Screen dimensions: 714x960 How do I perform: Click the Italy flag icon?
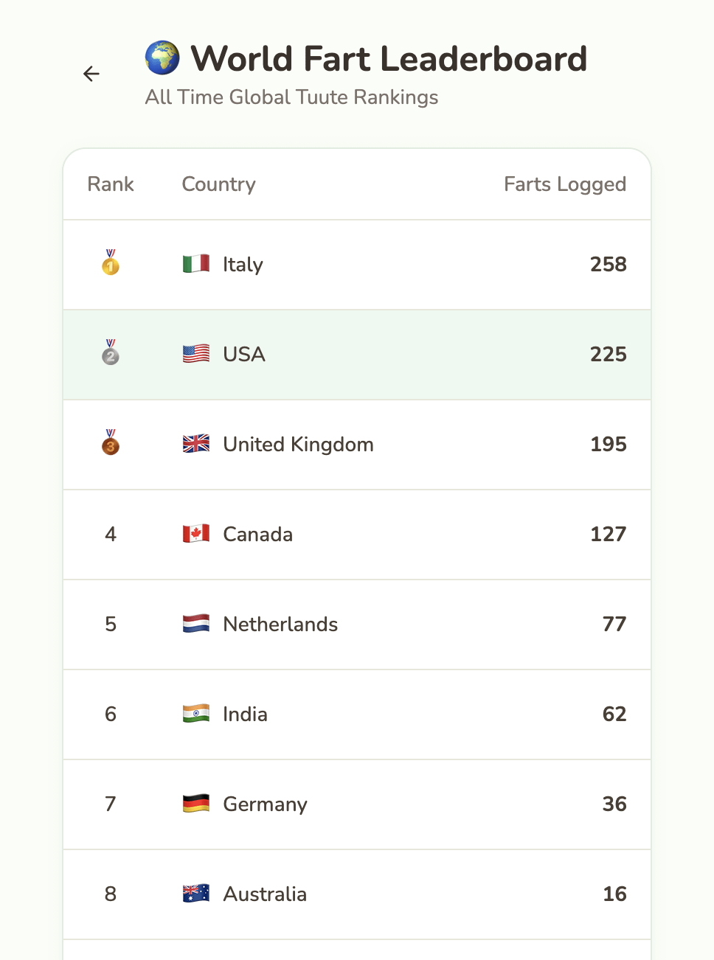click(x=196, y=264)
